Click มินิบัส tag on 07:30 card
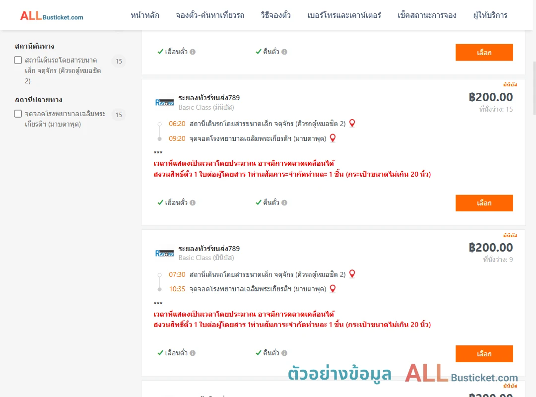 [510, 235]
